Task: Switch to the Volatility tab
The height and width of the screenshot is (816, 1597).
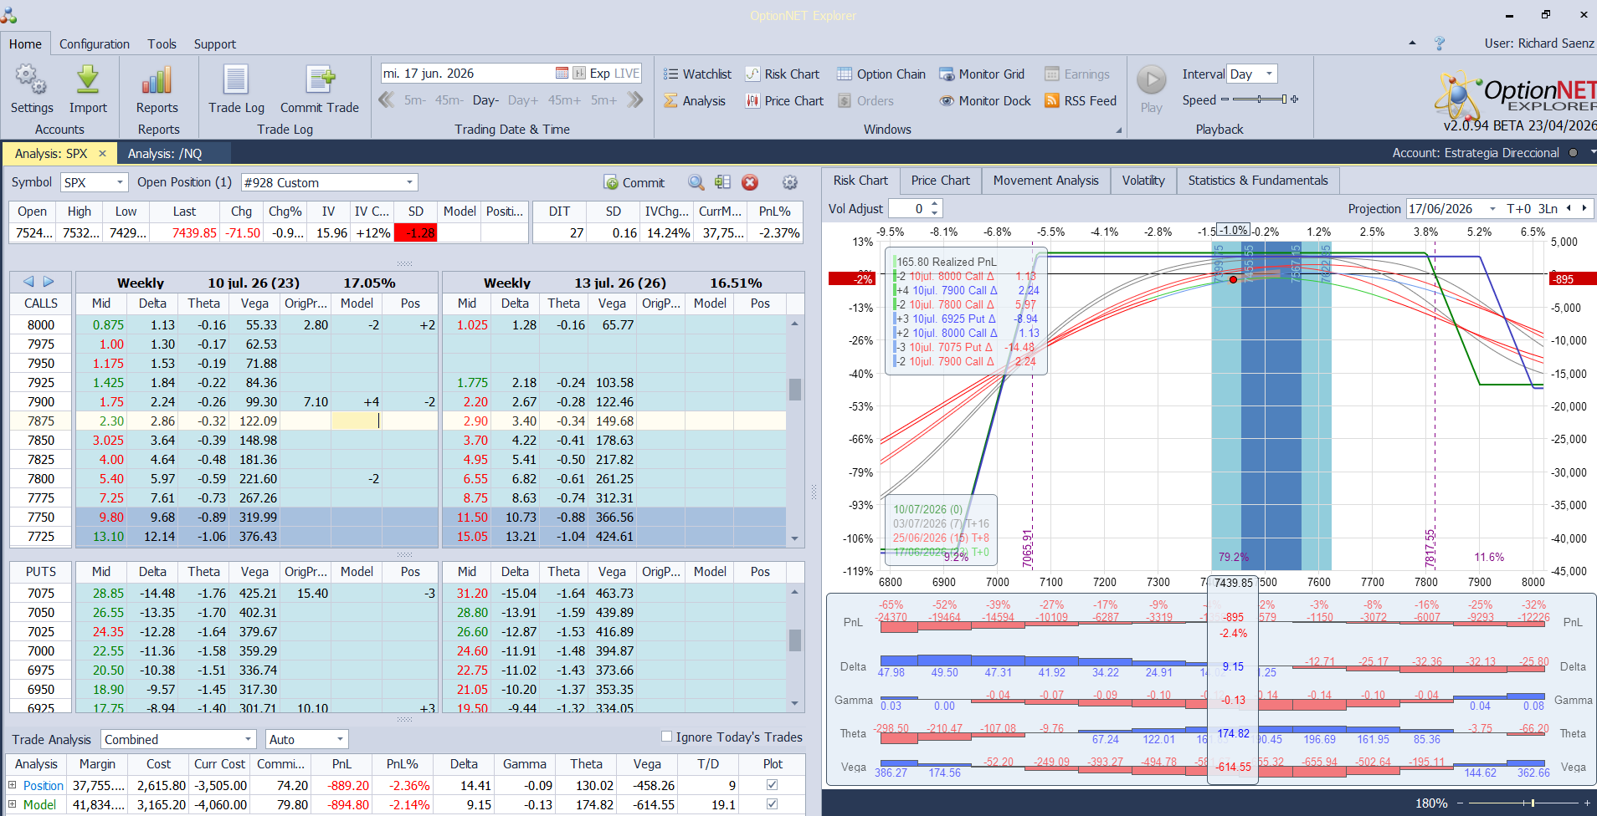Action: pos(1143,181)
